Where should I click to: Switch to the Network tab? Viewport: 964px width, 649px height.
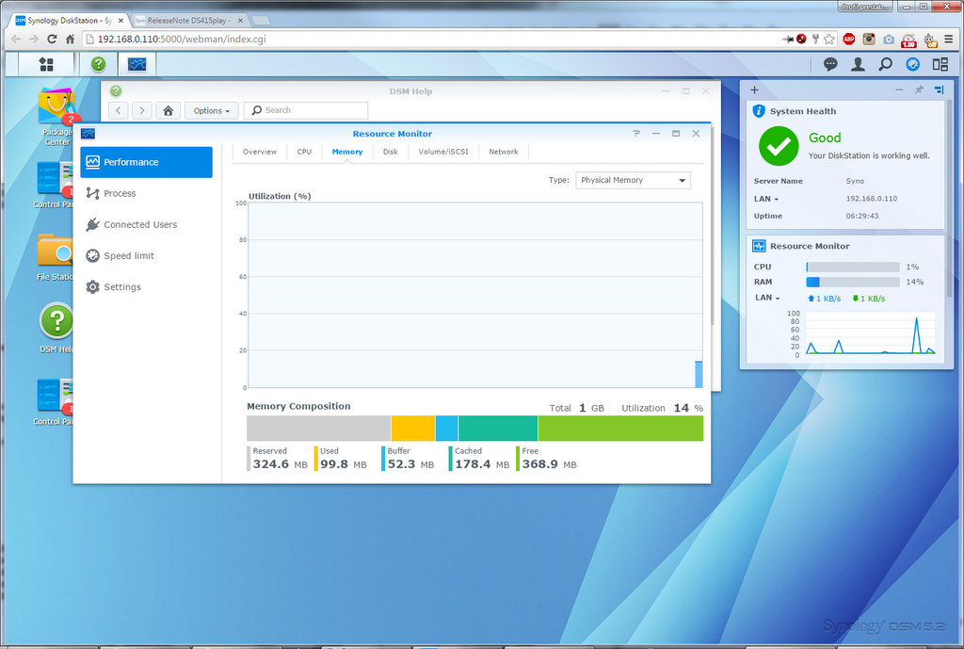pos(504,152)
